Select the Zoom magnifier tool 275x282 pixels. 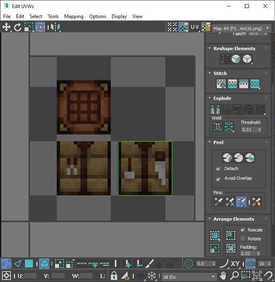[234, 275]
